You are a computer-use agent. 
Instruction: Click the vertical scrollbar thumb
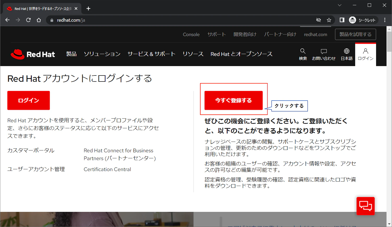pyautogui.click(x=389, y=42)
